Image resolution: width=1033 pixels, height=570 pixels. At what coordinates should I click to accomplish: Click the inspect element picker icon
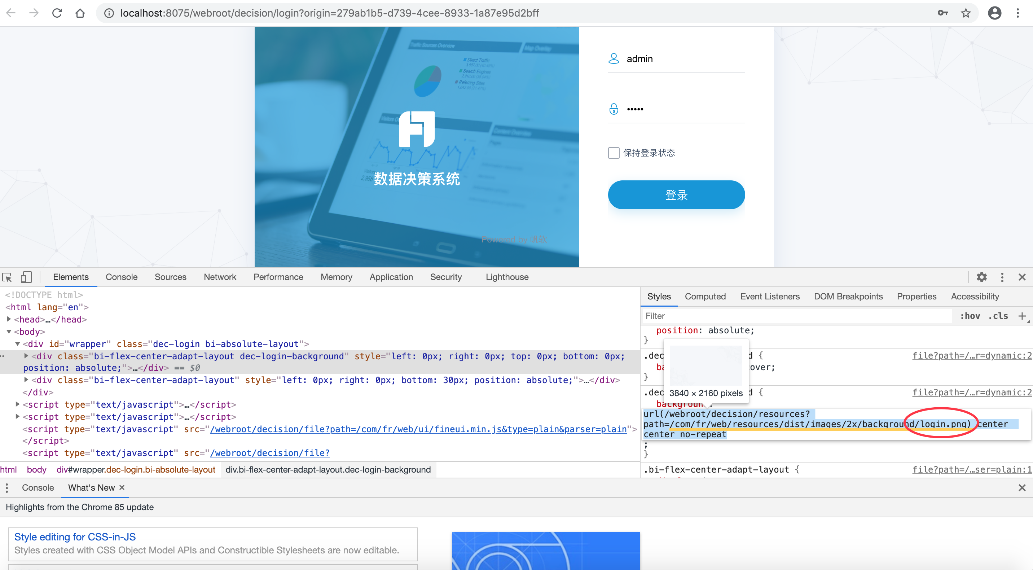7,277
